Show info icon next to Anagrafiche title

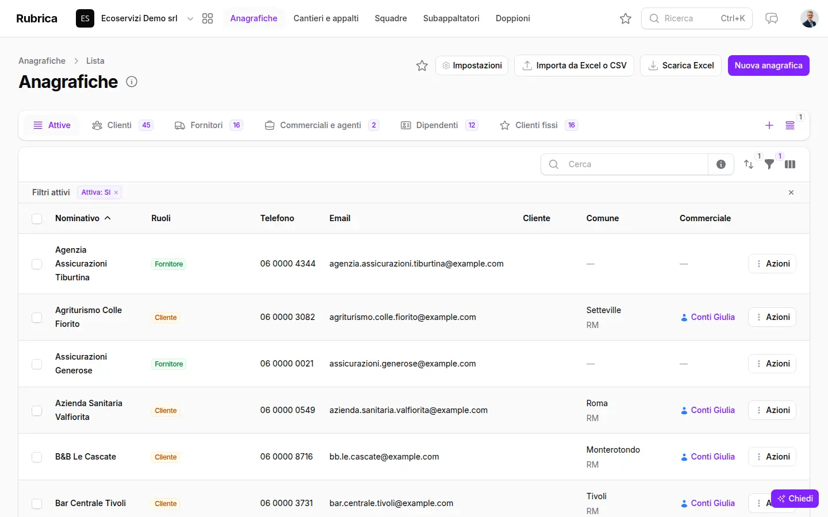point(132,82)
